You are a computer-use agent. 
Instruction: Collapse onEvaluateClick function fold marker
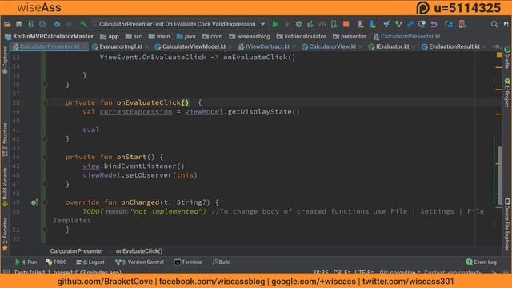point(46,103)
